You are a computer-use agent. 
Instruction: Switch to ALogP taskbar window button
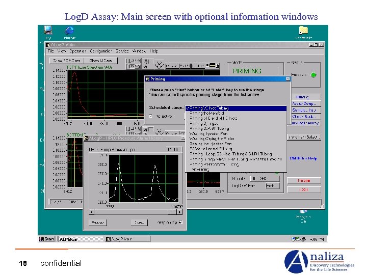127,239
